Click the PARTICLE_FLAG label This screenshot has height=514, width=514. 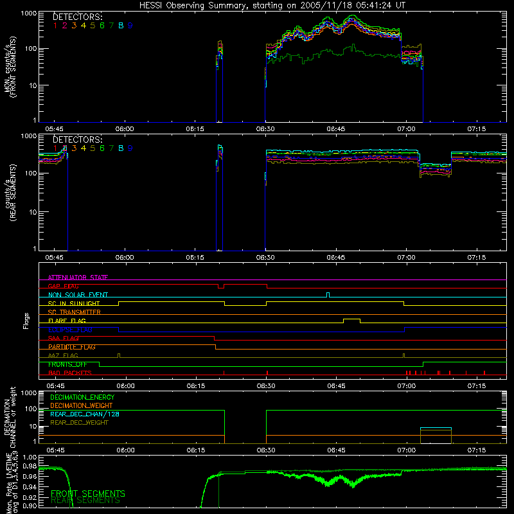click(72, 347)
